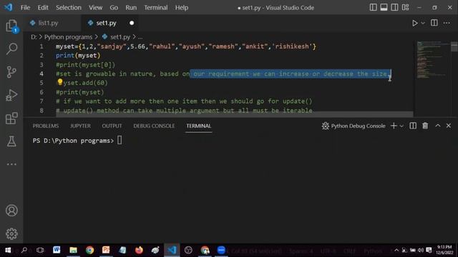Open Source Control view
This screenshot has height=257, width=458.
[11, 72]
